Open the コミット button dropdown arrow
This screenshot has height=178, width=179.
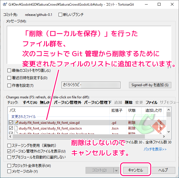(x=116, y=170)
